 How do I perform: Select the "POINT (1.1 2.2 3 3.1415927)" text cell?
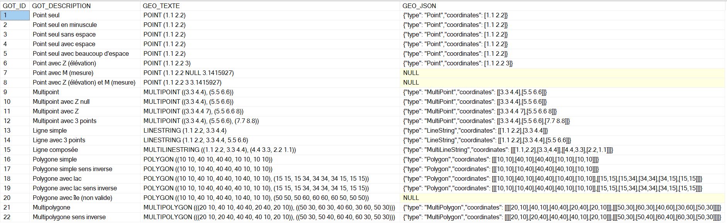pyautogui.click(x=183, y=83)
